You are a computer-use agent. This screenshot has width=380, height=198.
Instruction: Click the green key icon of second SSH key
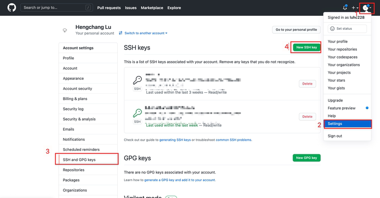pos(138,113)
